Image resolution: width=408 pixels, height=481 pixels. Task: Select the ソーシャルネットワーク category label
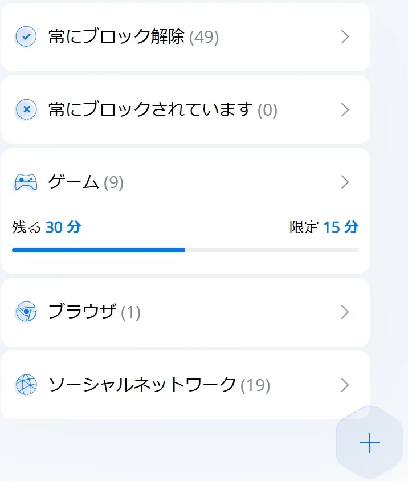[142, 385]
